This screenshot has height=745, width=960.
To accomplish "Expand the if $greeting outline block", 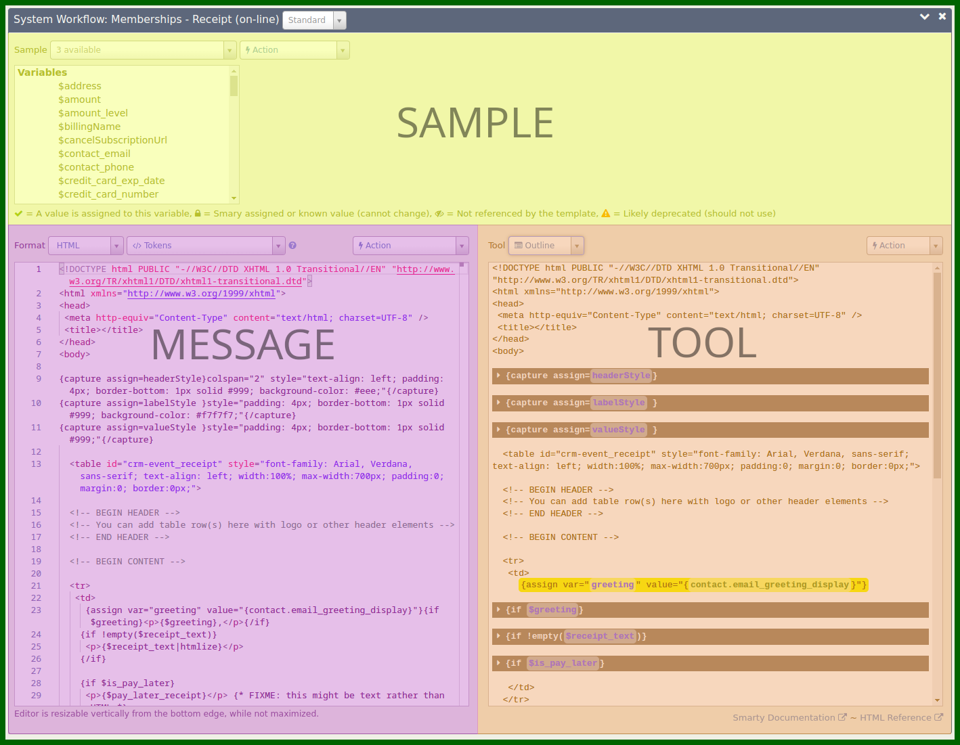I will coord(498,610).
